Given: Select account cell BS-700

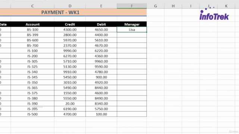Looking at the screenshot, I should (x=32, y=45).
